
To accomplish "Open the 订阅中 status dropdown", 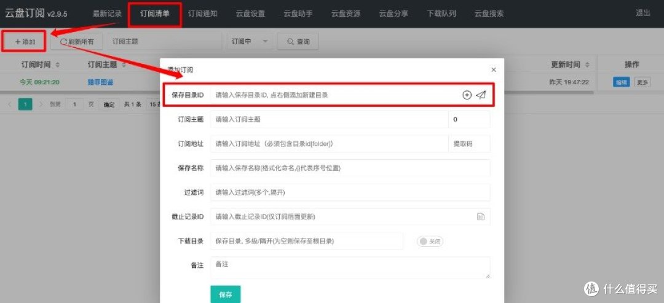I will tap(250, 41).
